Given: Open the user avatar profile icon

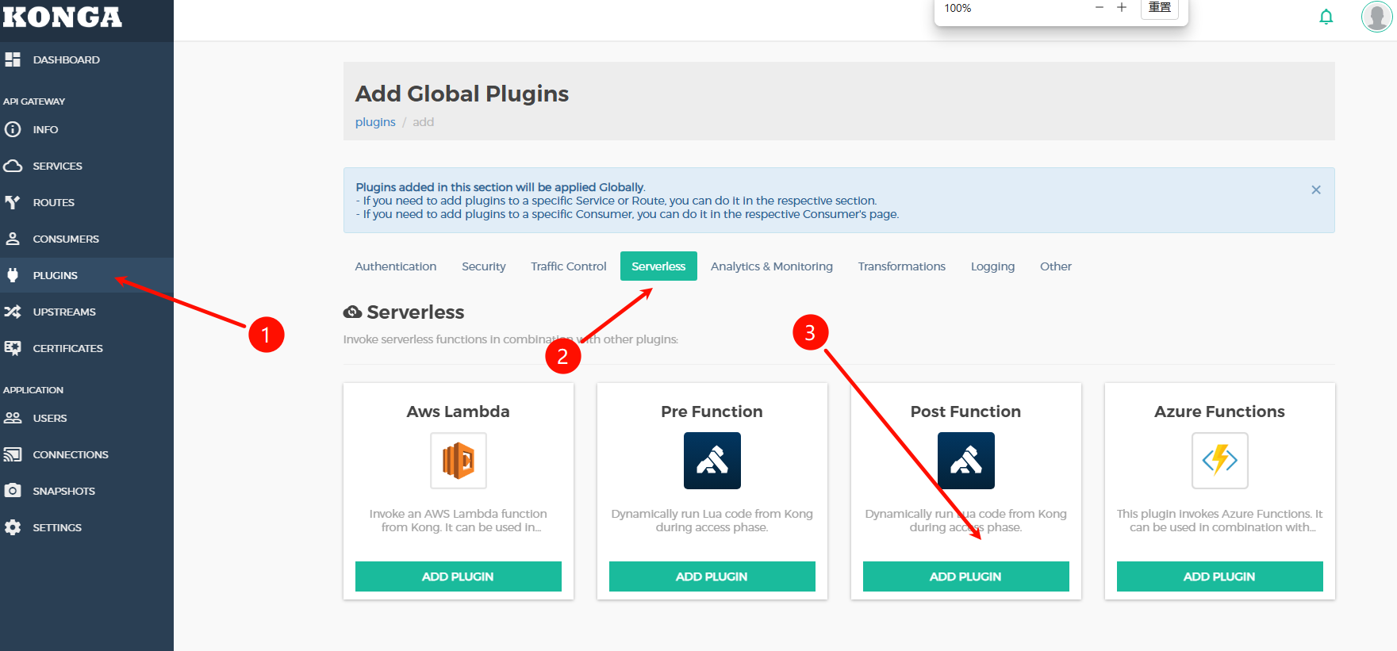Looking at the screenshot, I should [1376, 17].
